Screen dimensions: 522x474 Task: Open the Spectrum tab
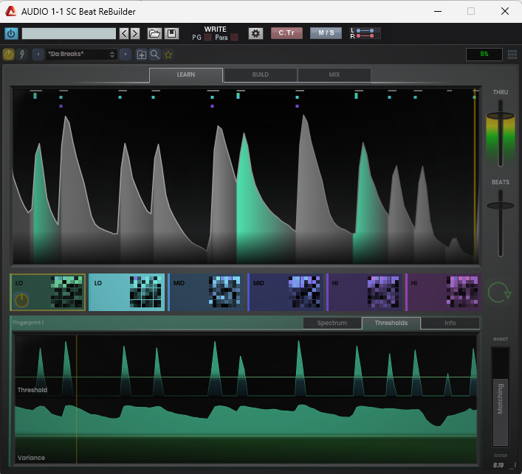[332, 323]
